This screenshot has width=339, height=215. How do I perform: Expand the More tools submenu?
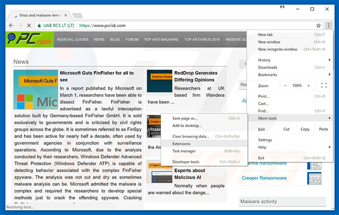290,118
